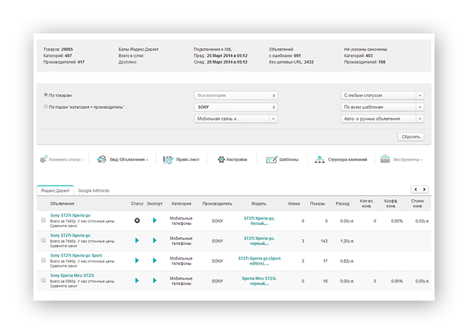Open Структура кампаний hierarchy icon
Image resolution: width=468 pixels, height=334 pixels.
(x=320, y=160)
